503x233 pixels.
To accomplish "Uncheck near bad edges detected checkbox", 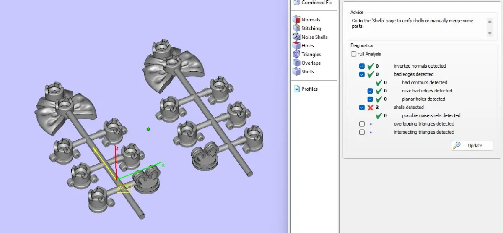I will tap(370, 91).
